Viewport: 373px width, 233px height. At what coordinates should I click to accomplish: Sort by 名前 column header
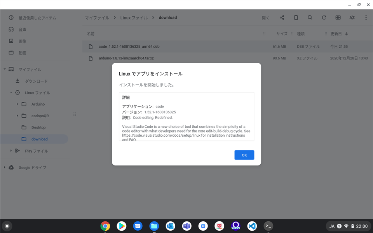(91, 34)
